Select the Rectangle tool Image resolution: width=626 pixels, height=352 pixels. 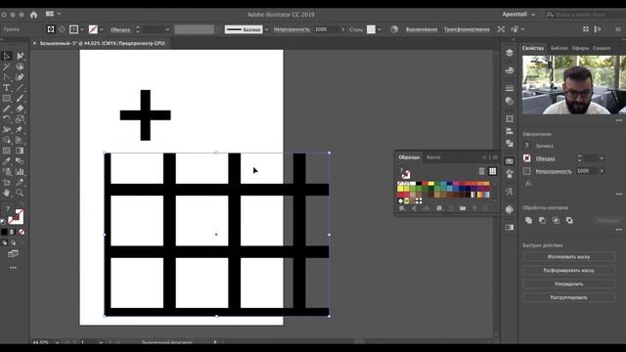pyautogui.click(x=7, y=98)
